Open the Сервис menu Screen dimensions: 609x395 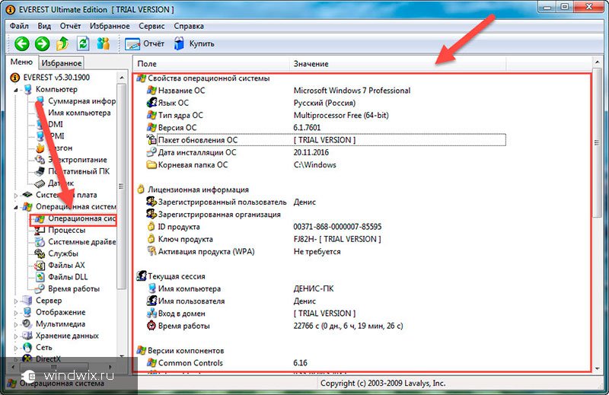(x=151, y=26)
